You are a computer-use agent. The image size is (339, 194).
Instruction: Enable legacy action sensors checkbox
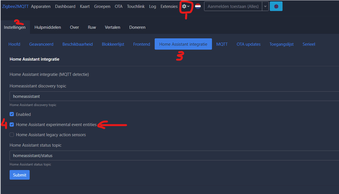tap(12, 135)
